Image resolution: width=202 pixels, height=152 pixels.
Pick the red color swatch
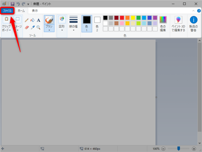(122, 18)
